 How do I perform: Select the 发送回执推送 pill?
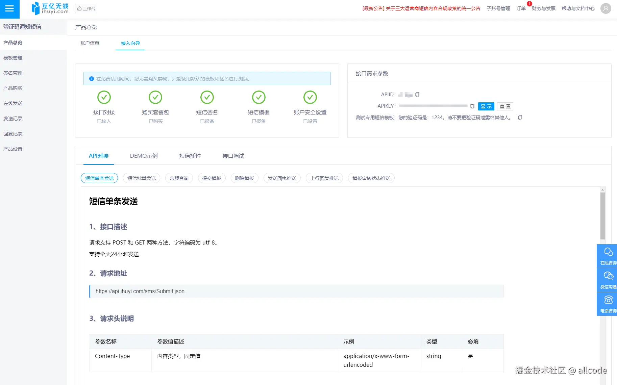coord(282,178)
